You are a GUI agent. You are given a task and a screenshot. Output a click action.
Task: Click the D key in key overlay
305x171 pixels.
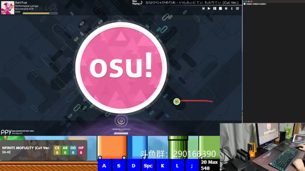click(x=133, y=166)
